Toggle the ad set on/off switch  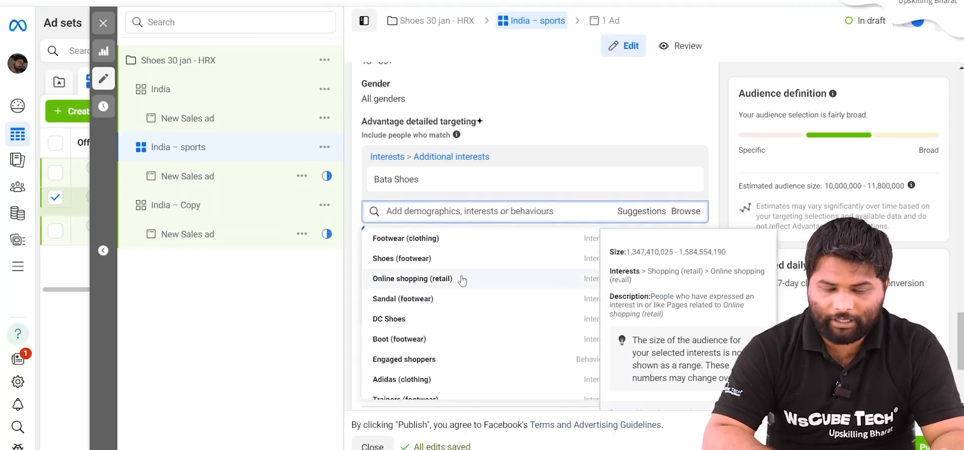click(913, 22)
